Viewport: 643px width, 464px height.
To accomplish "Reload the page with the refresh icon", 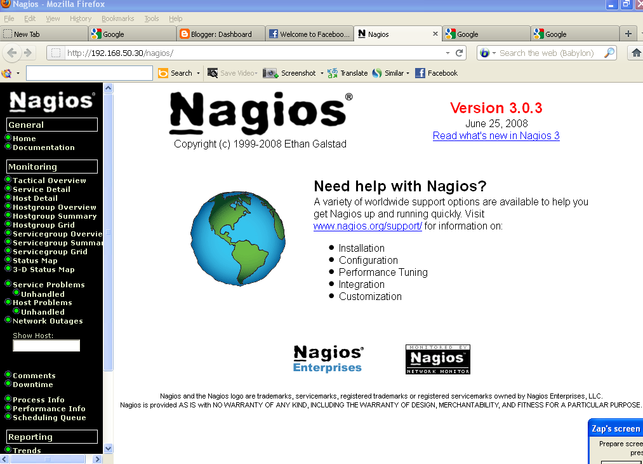I will (x=460, y=53).
